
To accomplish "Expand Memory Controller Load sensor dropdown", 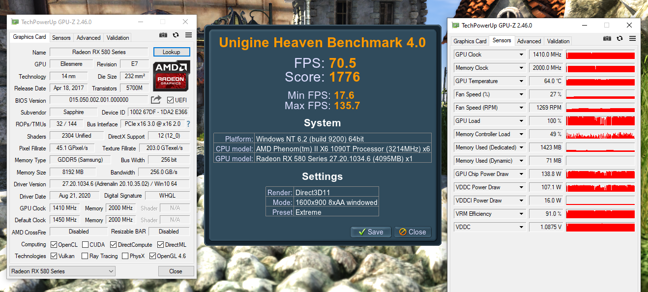I will (521, 134).
